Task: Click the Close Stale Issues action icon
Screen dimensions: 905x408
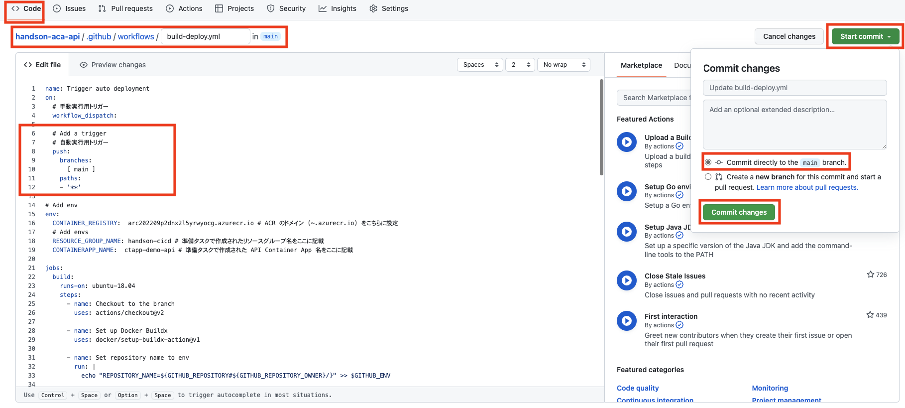Action: [627, 280]
